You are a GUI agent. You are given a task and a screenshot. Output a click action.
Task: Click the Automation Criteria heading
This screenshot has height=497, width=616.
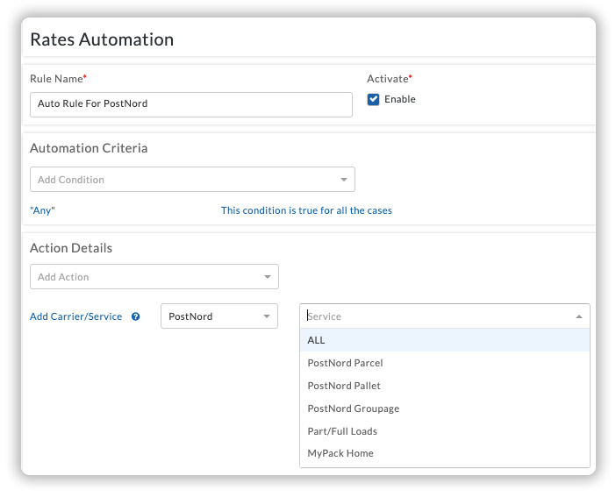coord(89,148)
